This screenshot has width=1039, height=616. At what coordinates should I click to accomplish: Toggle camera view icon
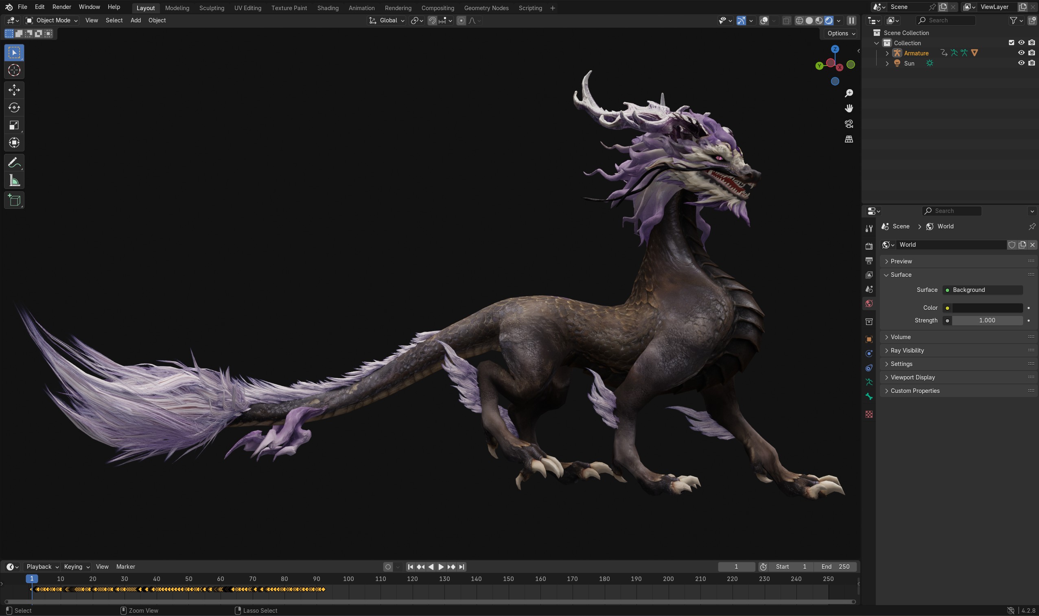[849, 124]
